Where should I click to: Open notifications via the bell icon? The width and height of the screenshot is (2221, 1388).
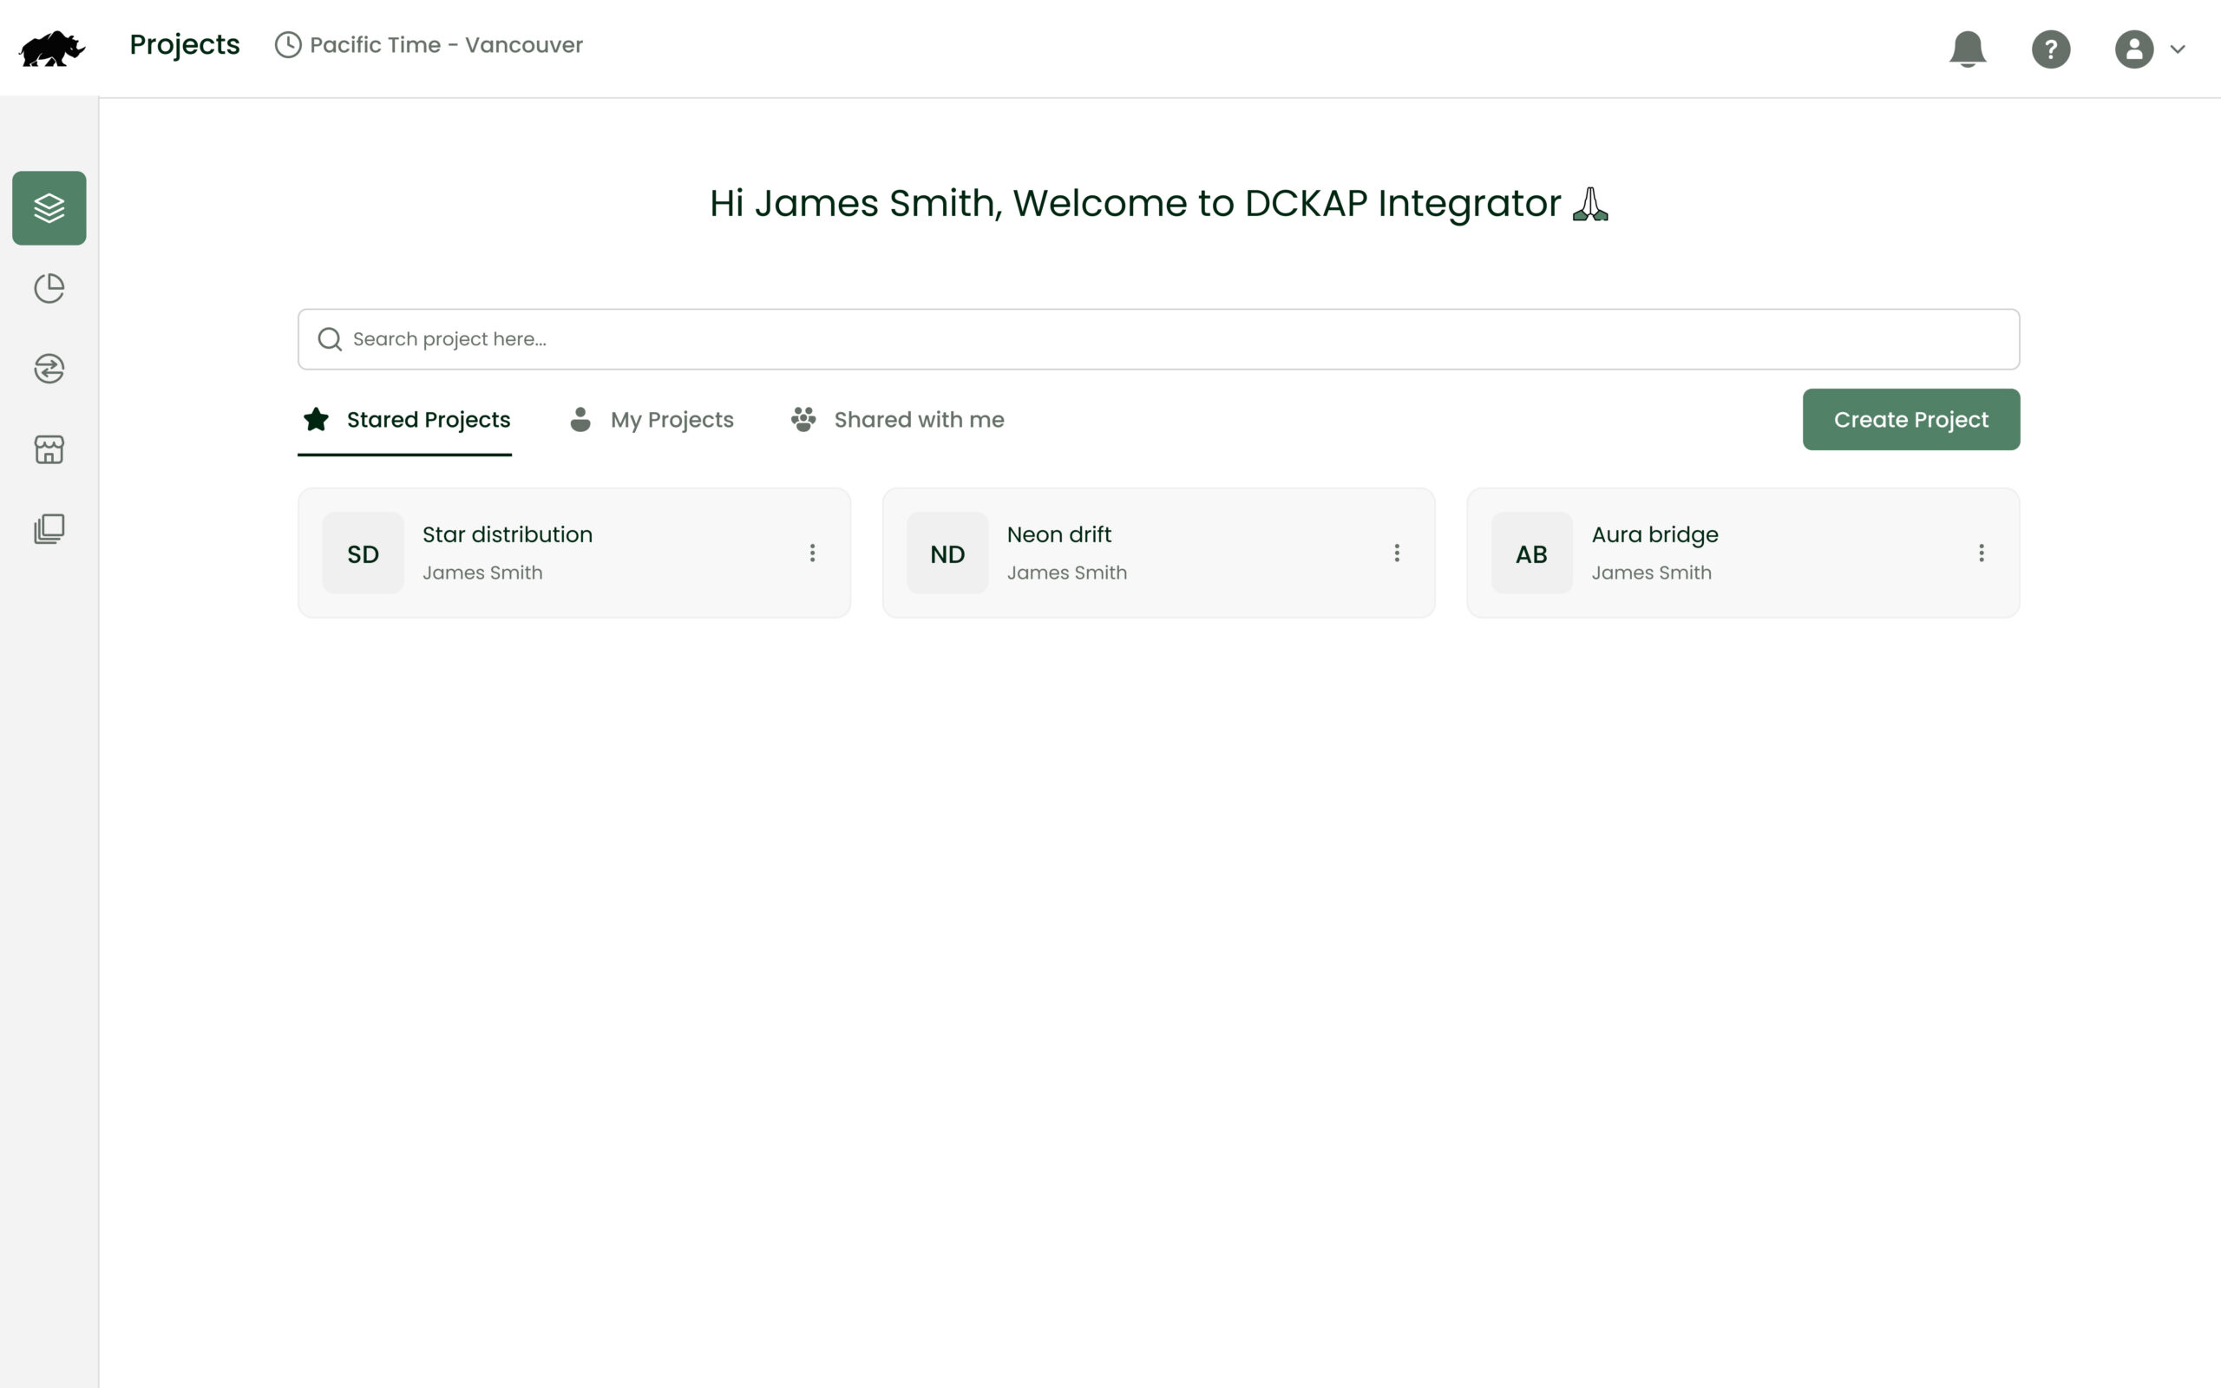point(1968,49)
